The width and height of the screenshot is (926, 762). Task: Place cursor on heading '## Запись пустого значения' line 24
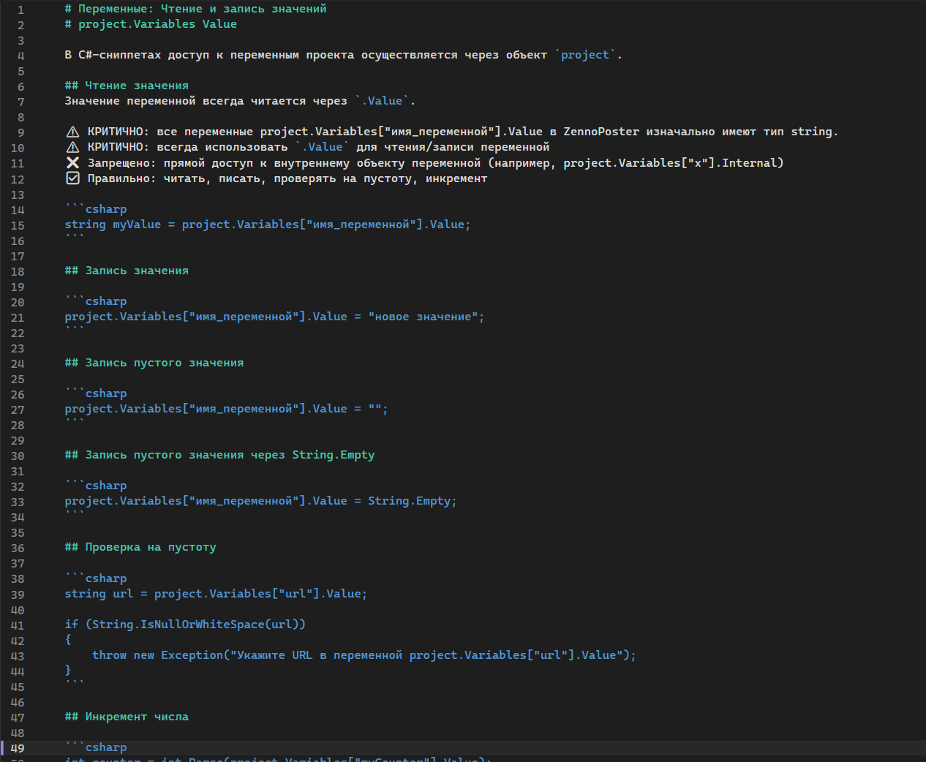(154, 363)
